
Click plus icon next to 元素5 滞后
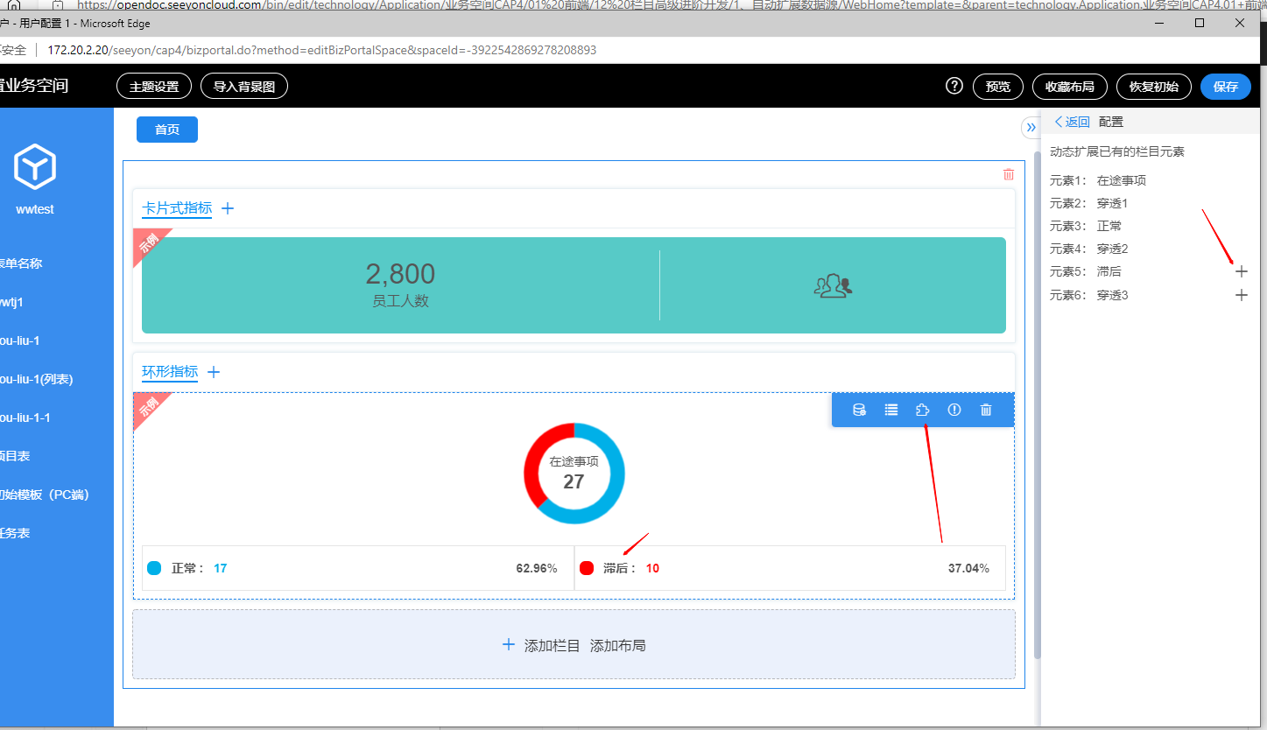click(1241, 271)
